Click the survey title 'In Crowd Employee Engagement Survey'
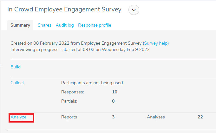This screenshot has height=133, width=216. (64, 9)
